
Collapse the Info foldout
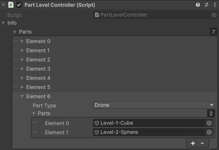pyautogui.click(x=3, y=23)
